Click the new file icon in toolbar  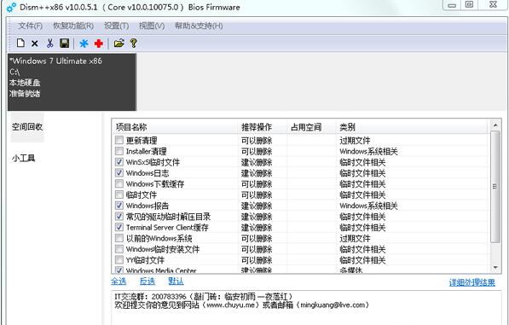pyautogui.click(x=20, y=43)
